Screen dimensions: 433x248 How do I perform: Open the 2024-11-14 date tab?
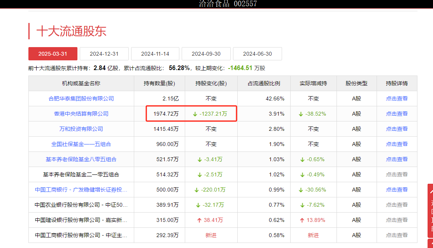(155, 54)
